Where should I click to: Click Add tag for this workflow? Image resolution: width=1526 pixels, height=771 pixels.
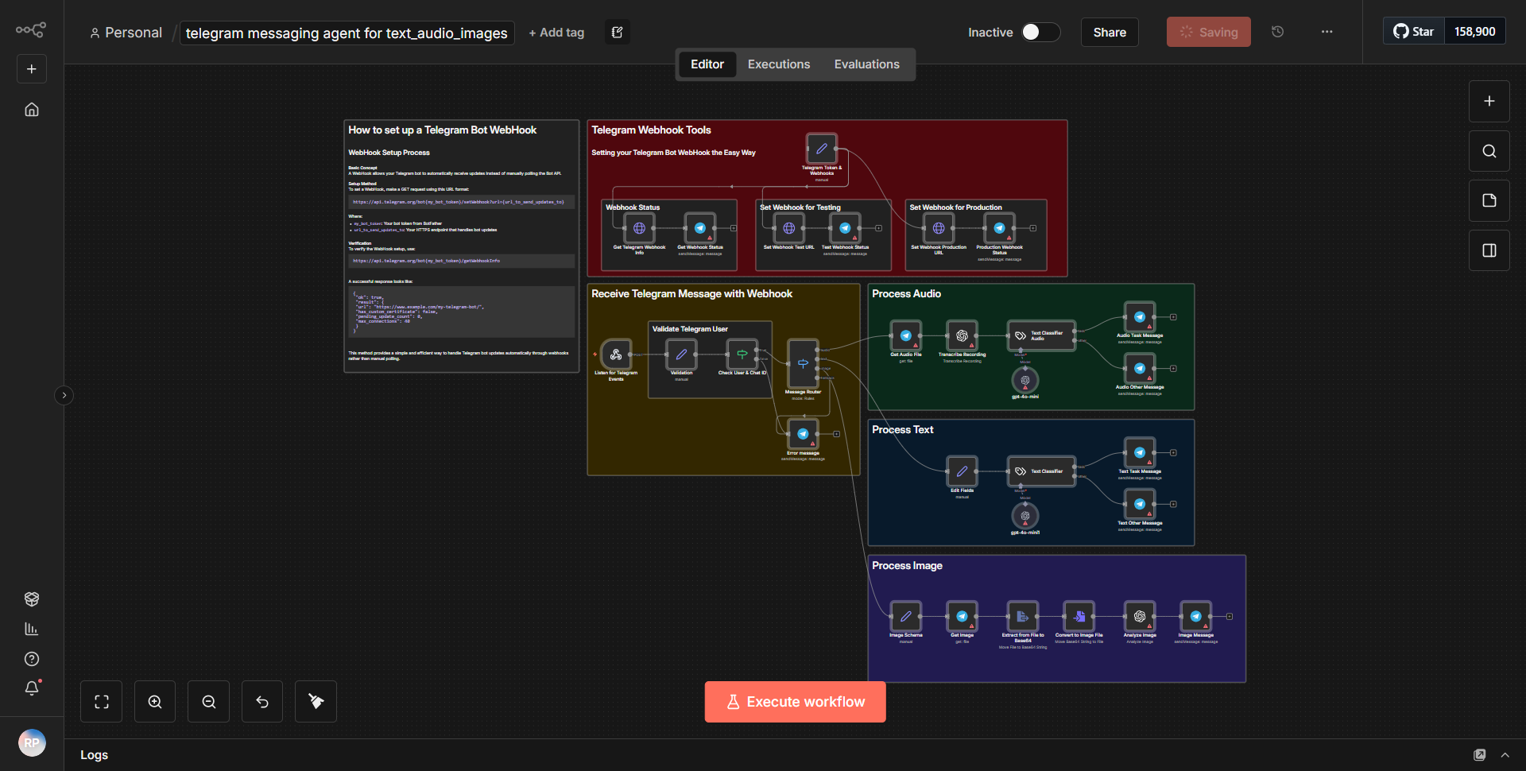(556, 33)
